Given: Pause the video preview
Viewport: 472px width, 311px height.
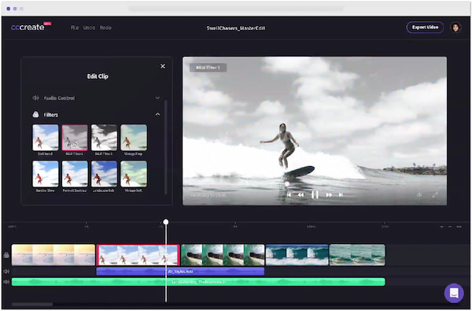Looking at the screenshot, I should coord(315,195).
